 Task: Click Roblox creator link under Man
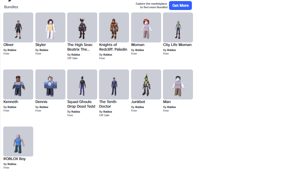click(x=172, y=107)
